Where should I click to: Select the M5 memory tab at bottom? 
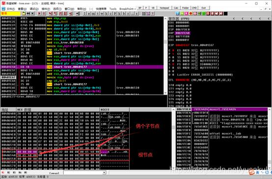click(x=26, y=173)
